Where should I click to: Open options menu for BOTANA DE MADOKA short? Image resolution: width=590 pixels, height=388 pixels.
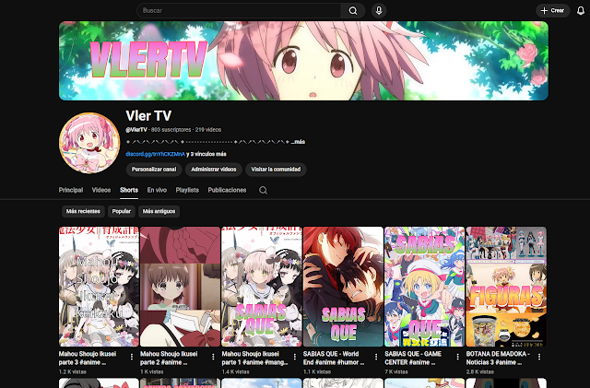538,357
